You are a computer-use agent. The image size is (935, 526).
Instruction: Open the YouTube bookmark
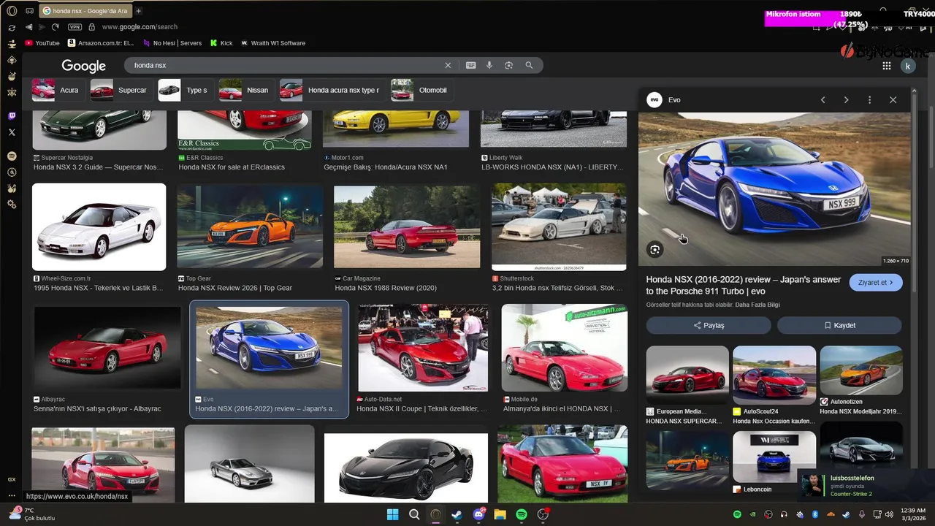[x=42, y=43]
